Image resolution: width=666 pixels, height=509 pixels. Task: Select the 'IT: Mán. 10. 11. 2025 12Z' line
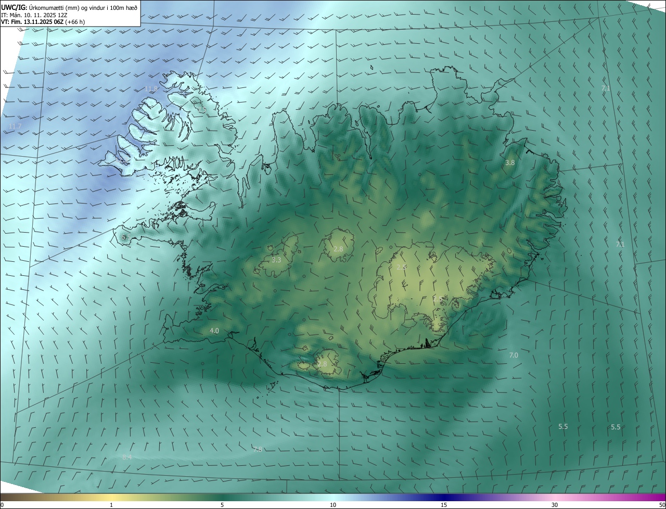pos(35,15)
